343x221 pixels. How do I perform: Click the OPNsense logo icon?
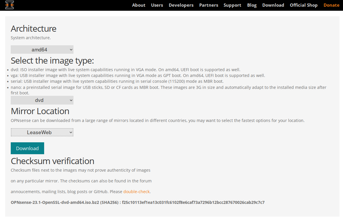(x=9, y=5)
